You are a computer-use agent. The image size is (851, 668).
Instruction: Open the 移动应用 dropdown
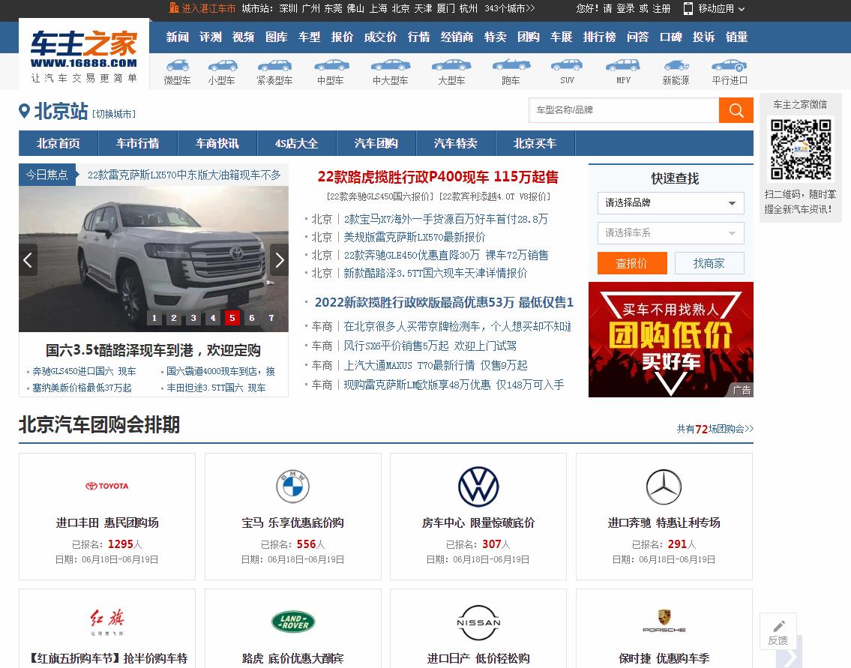tap(715, 9)
